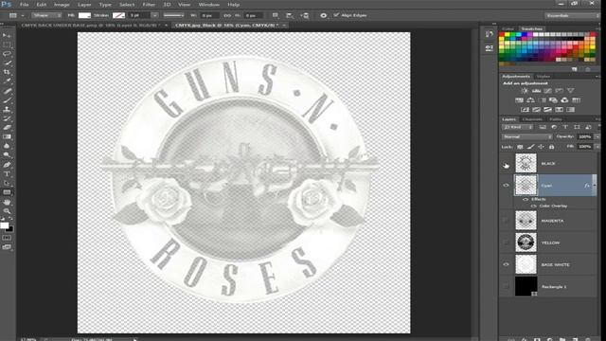Show the MAGENTA layer

(506, 221)
